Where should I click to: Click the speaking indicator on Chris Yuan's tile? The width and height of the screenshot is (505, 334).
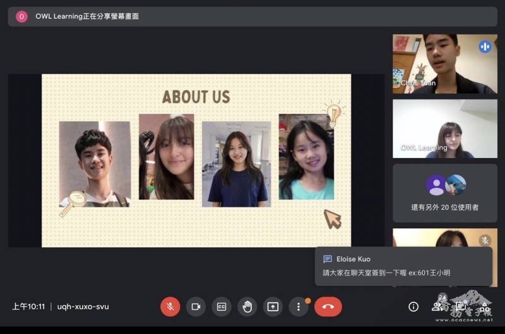pos(485,47)
